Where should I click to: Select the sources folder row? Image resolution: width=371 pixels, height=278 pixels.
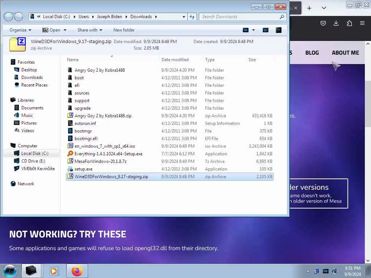coord(170,93)
